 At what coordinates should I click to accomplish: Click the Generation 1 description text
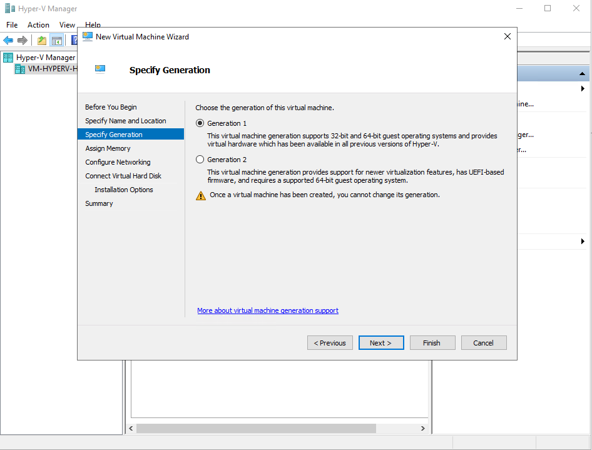(352, 140)
